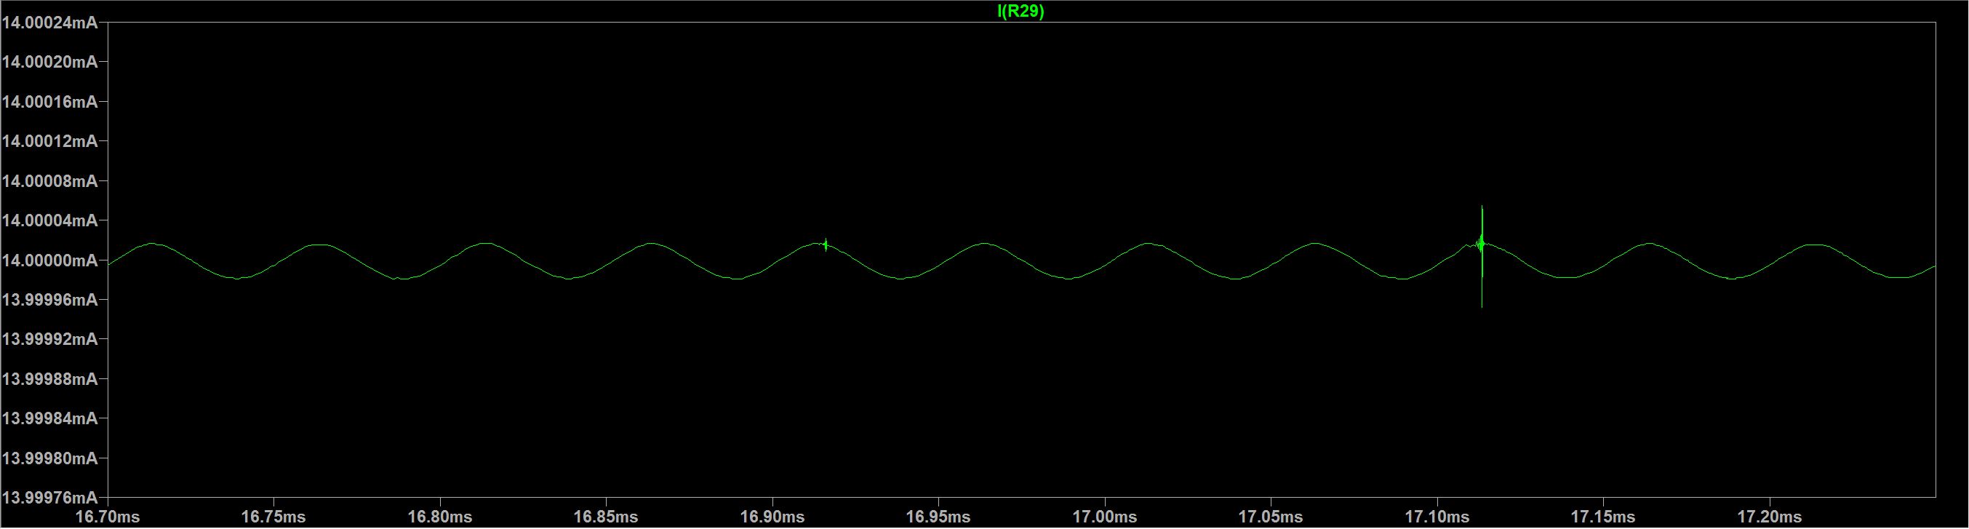Click the 14.00024mA y-axis label
The width and height of the screenshot is (1969, 529).
click(49, 23)
